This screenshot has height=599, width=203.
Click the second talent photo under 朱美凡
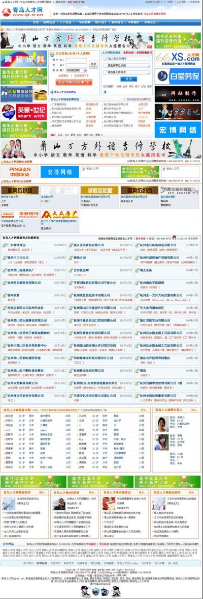tap(161, 442)
